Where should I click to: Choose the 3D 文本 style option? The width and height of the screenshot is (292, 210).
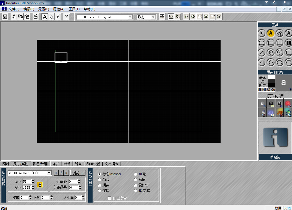pos(136,191)
